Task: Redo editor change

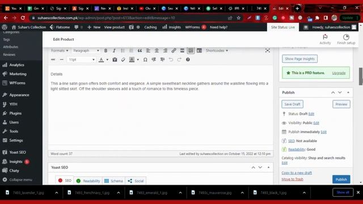Action: point(179,59)
